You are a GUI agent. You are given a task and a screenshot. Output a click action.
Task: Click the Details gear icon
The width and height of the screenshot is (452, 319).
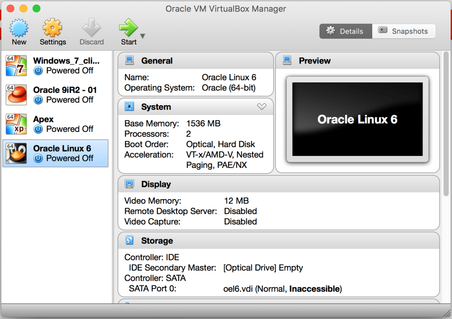tap(331, 30)
